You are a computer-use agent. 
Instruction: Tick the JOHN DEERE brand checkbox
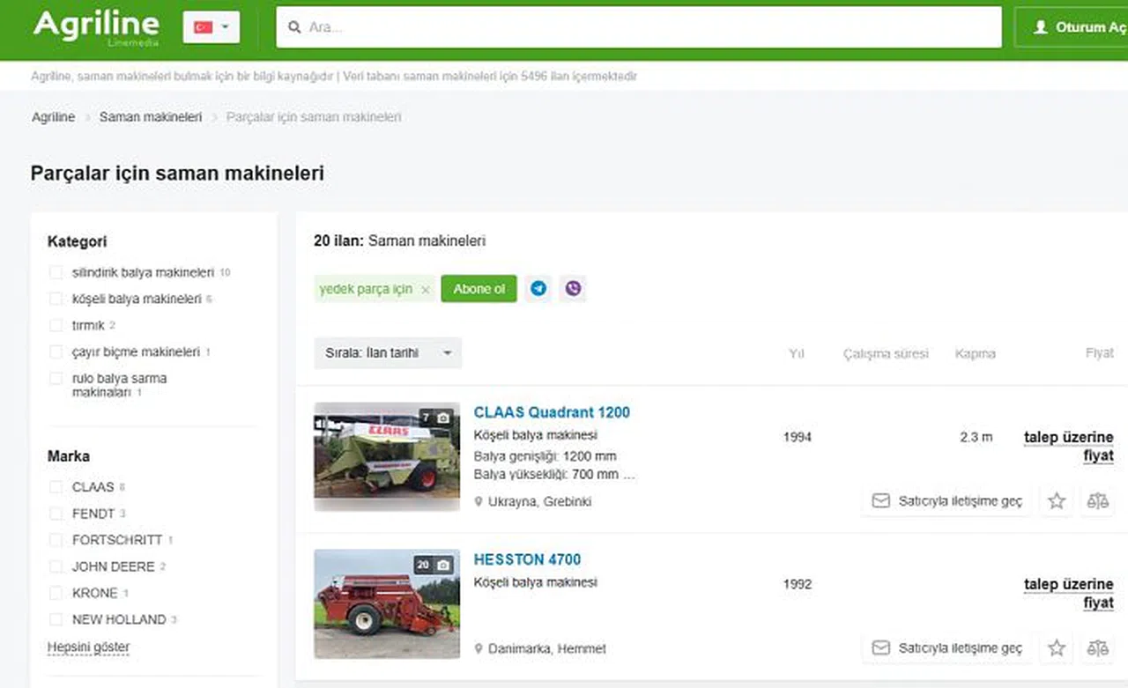56,566
